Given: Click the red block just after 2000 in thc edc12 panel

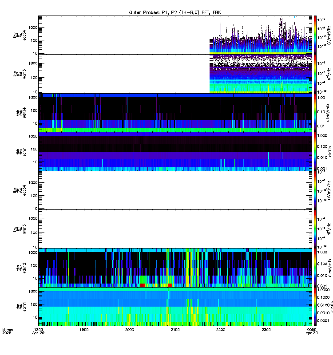Looking at the screenshot, I should point(143,285).
